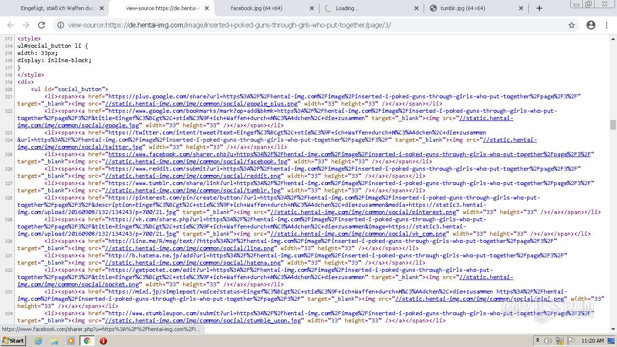Image resolution: width=617 pixels, height=347 pixels.
Task: Reload the view-source page
Action: (41, 25)
